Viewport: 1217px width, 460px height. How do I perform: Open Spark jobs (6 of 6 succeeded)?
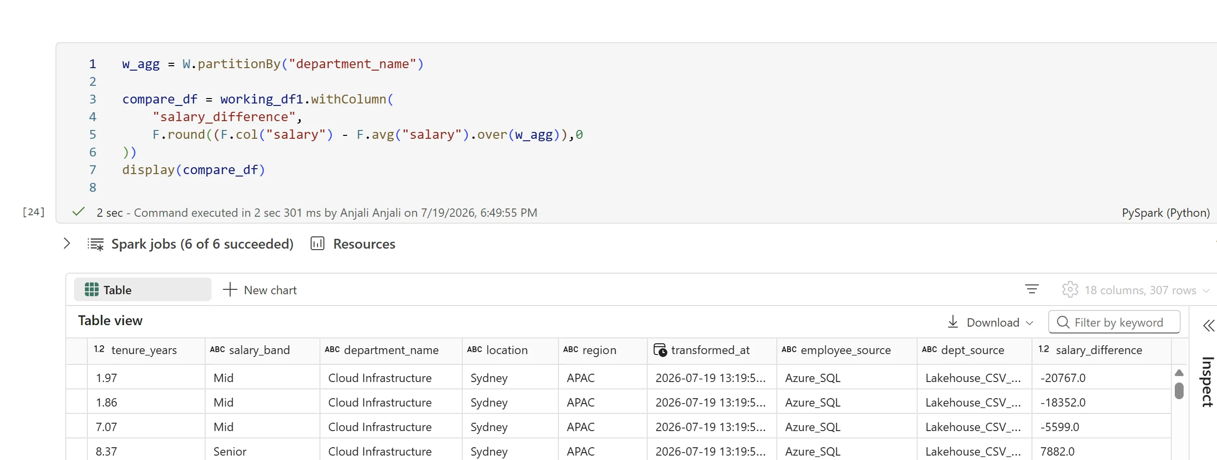pyautogui.click(x=202, y=244)
